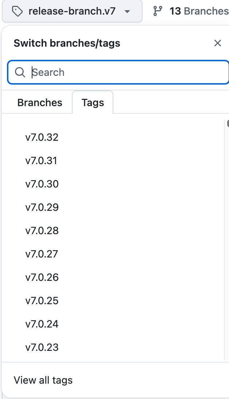Choose tag v7.0.31
The width and height of the screenshot is (229, 399).
[x=41, y=161]
